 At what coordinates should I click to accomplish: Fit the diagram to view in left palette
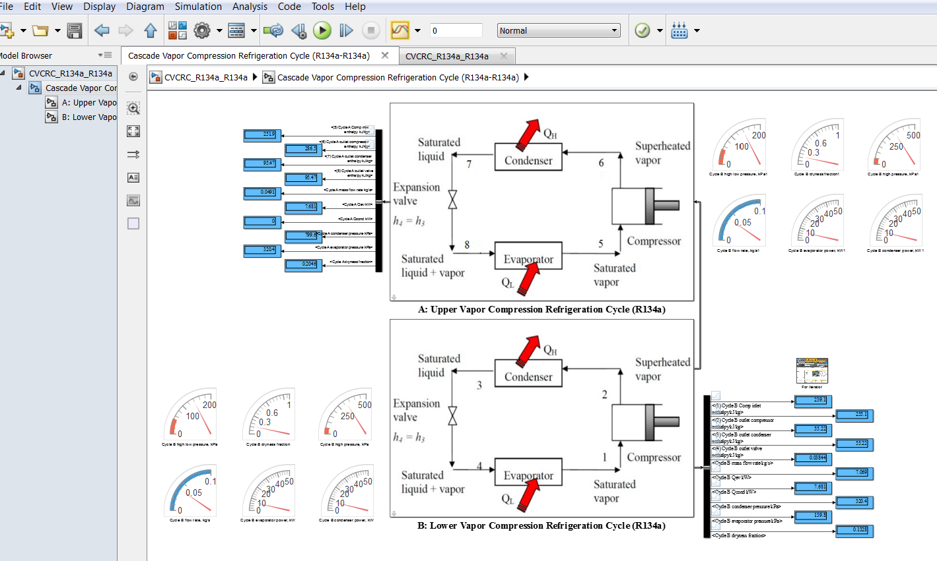pos(133,131)
